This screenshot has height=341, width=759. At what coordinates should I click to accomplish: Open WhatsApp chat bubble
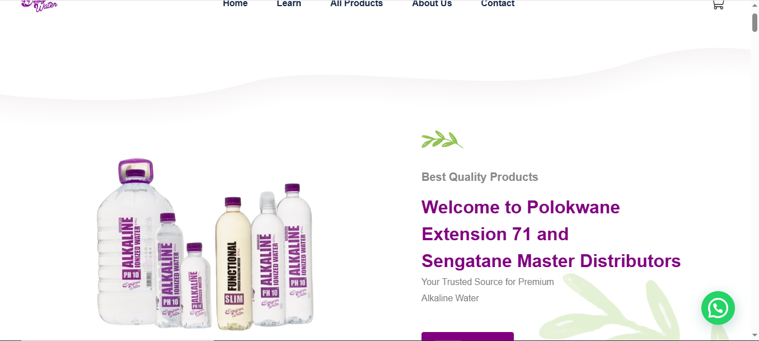(x=718, y=308)
